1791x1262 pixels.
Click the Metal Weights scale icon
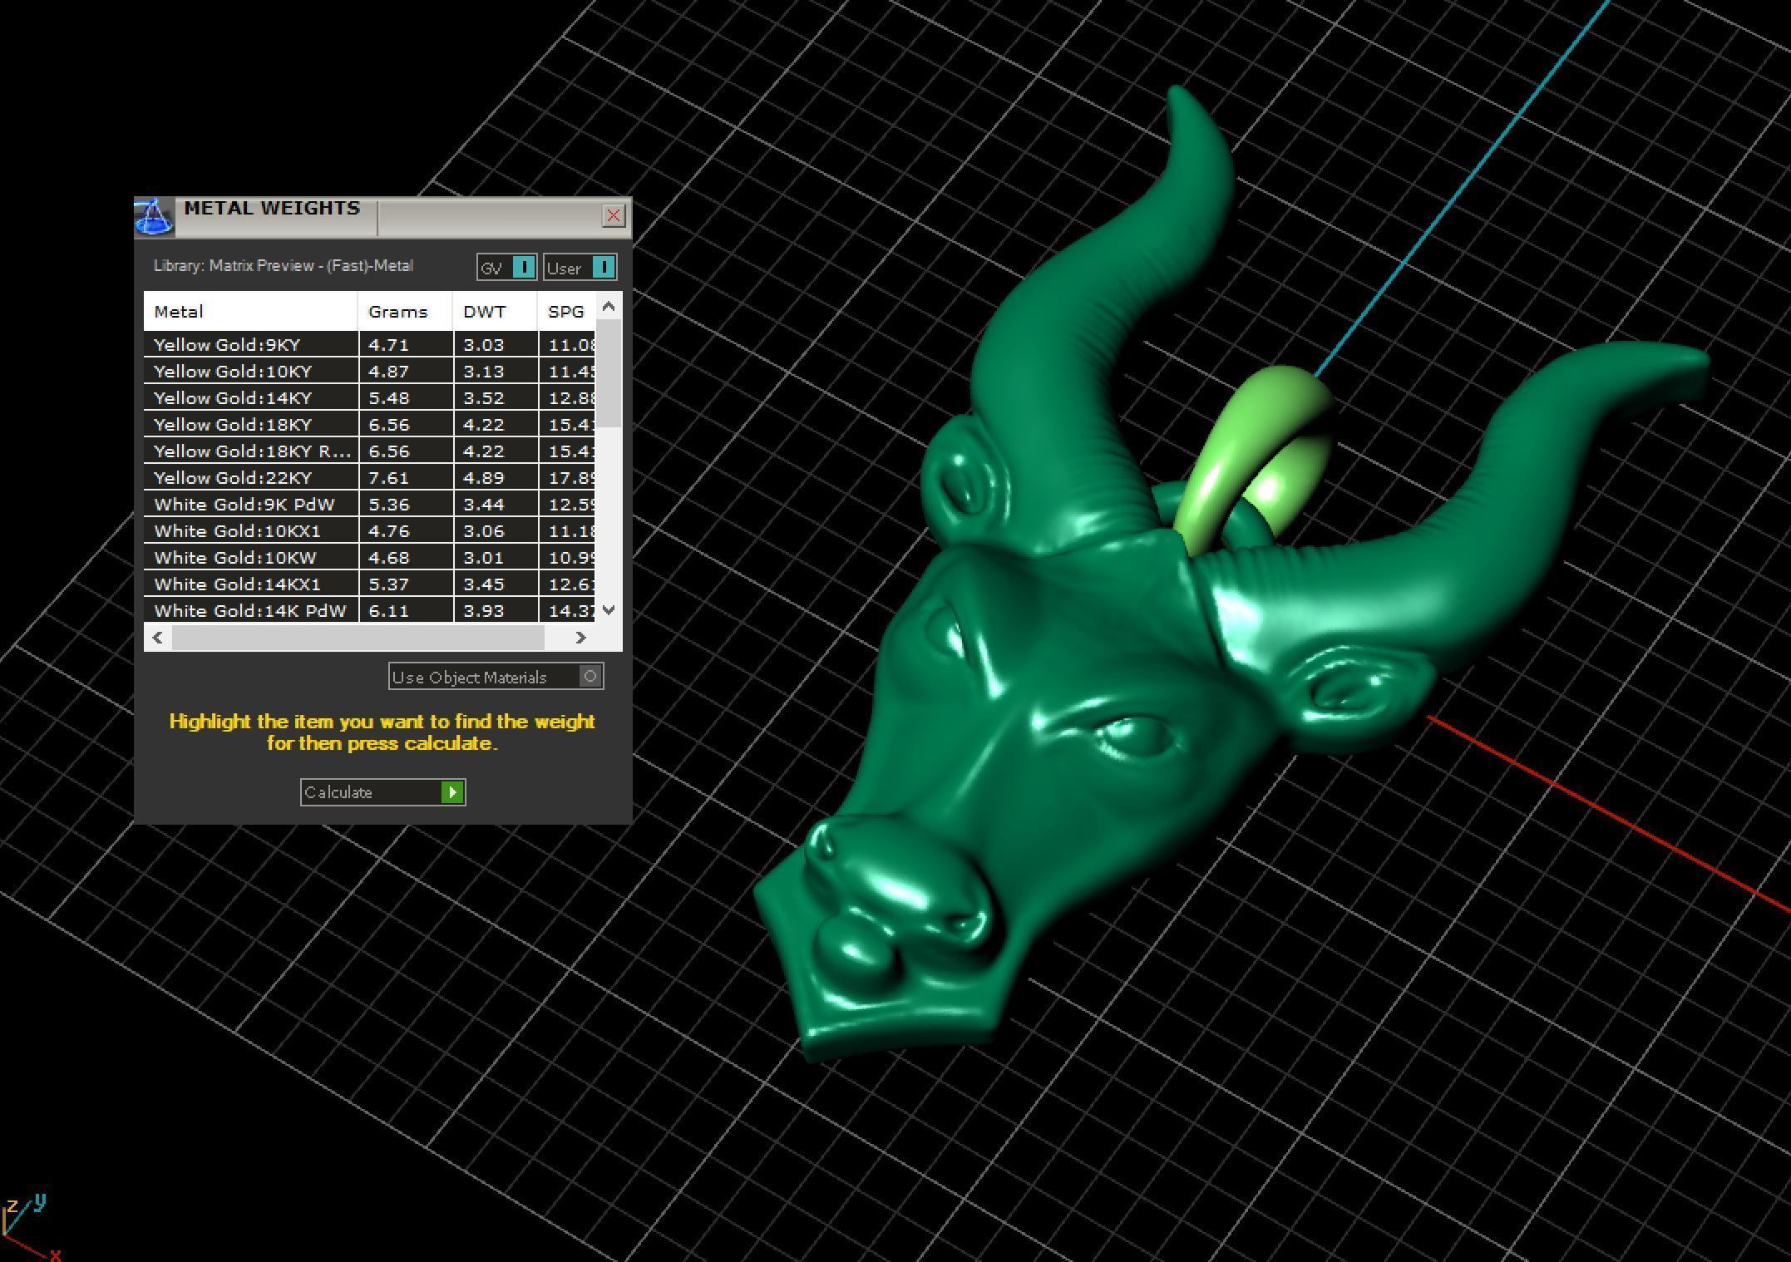click(x=154, y=217)
